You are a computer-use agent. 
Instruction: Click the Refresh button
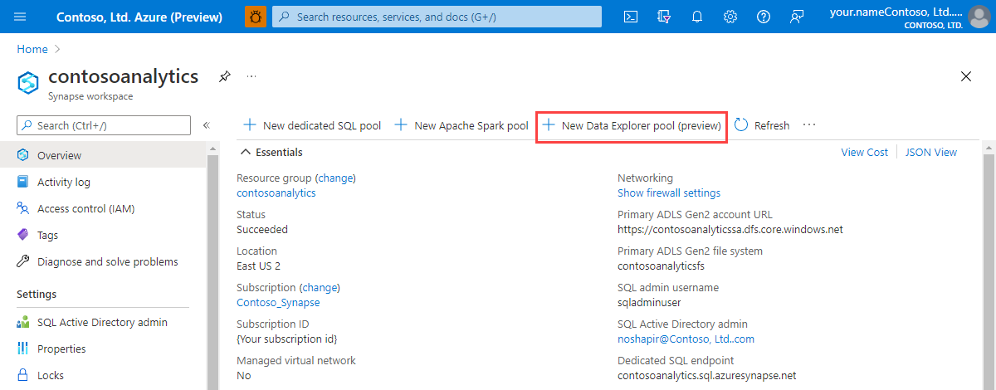click(762, 126)
